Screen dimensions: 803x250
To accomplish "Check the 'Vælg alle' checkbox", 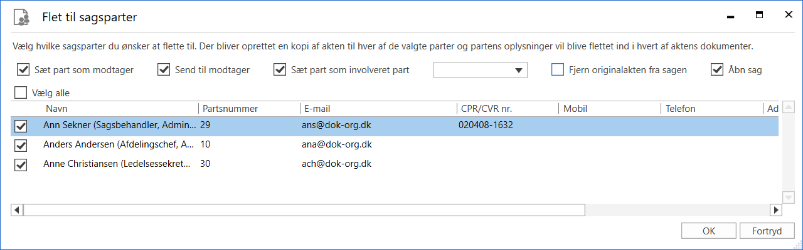I will 21,93.
